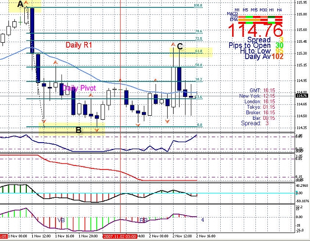Click the 115.95 price axis label
The height and width of the screenshot is (241, 310).
(x=302, y=2)
